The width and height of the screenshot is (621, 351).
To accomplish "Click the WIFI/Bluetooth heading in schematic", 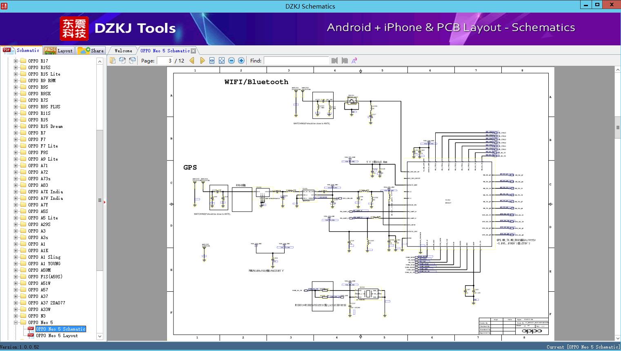I will click(256, 82).
